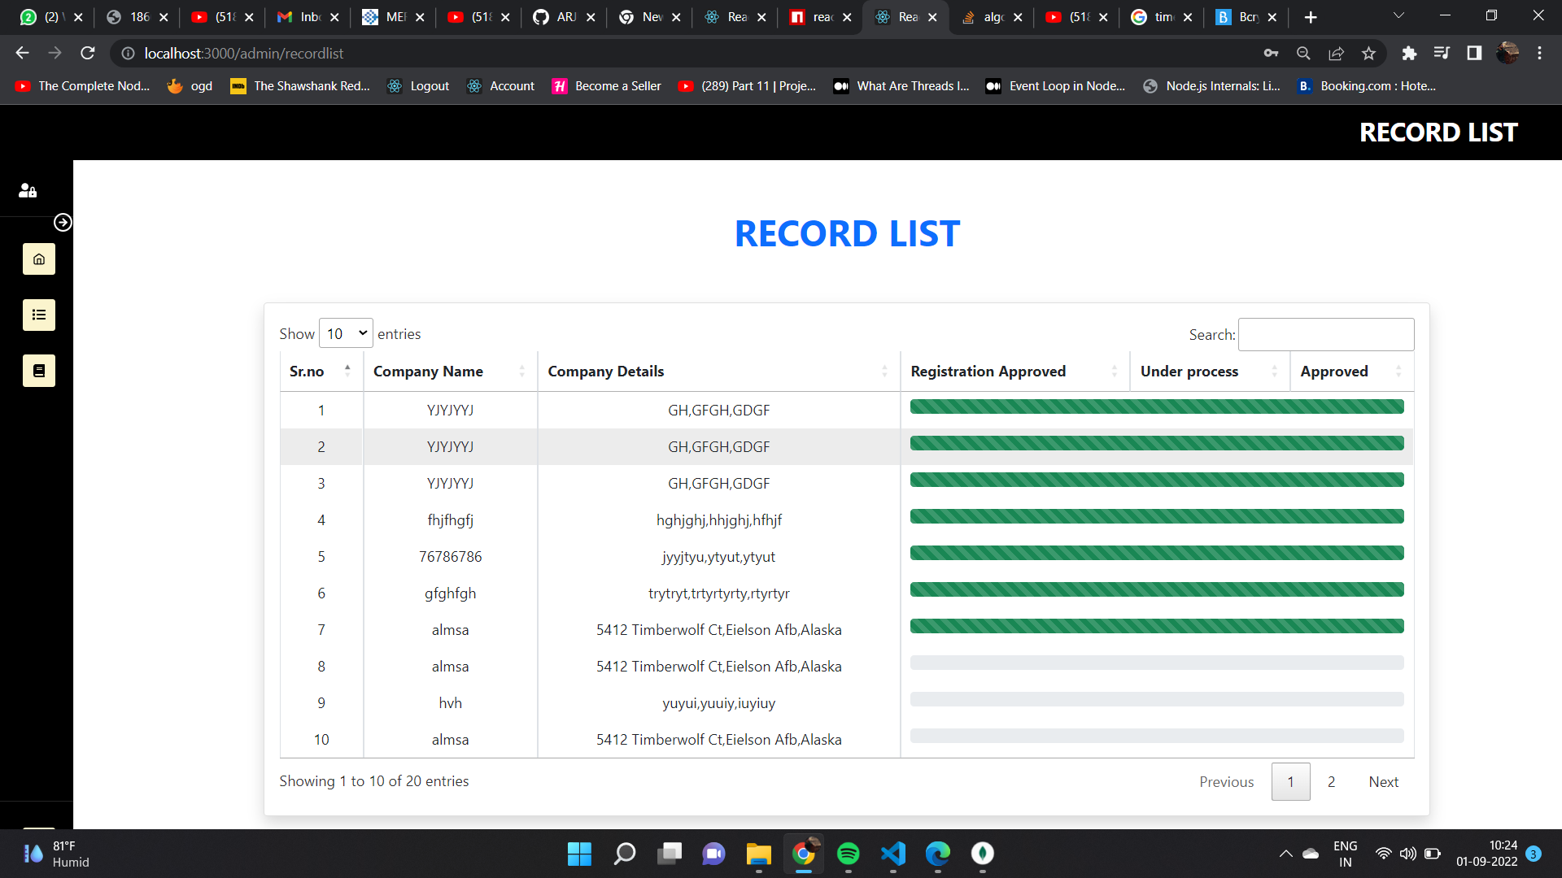Switch to the GitHub ARJ tab
The height and width of the screenshot is (878, 1562).
tap(561, 16)
